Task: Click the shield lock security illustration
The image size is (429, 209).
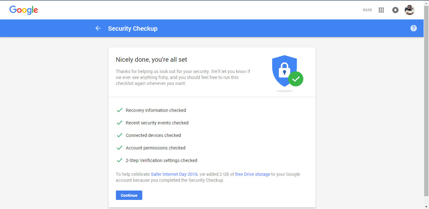Action: tap(287, 73)
